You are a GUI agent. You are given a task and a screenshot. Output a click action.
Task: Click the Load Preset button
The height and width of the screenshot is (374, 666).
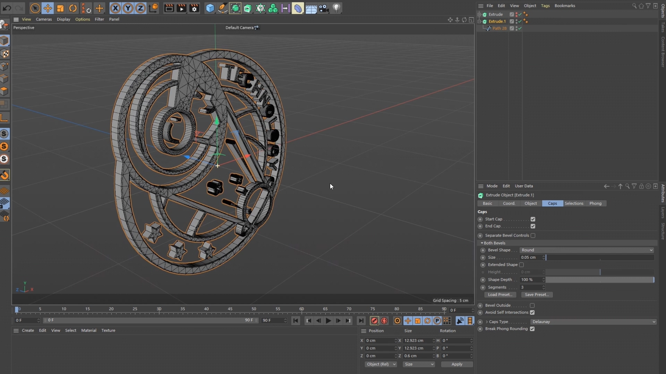click(x=500, y=295)
